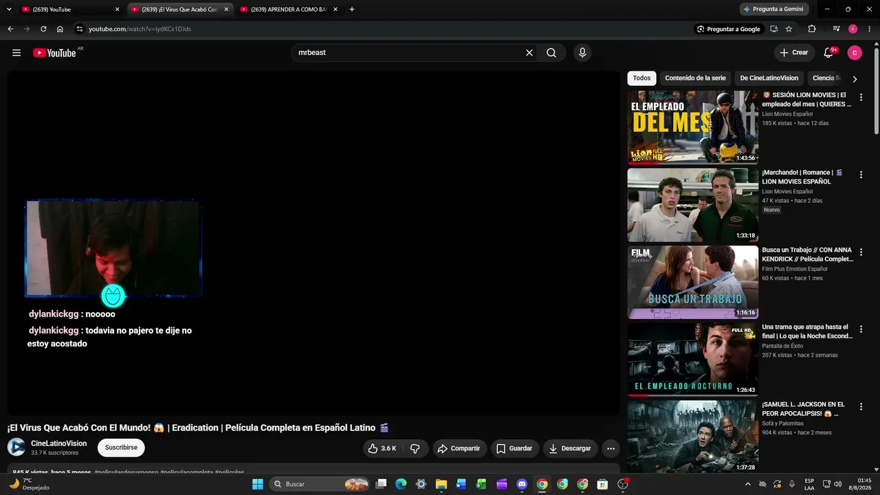The height and width of the screenshot is (495, 880).
Task: Open options for Samuel L. Jackson video
Action: click(861, 407)
